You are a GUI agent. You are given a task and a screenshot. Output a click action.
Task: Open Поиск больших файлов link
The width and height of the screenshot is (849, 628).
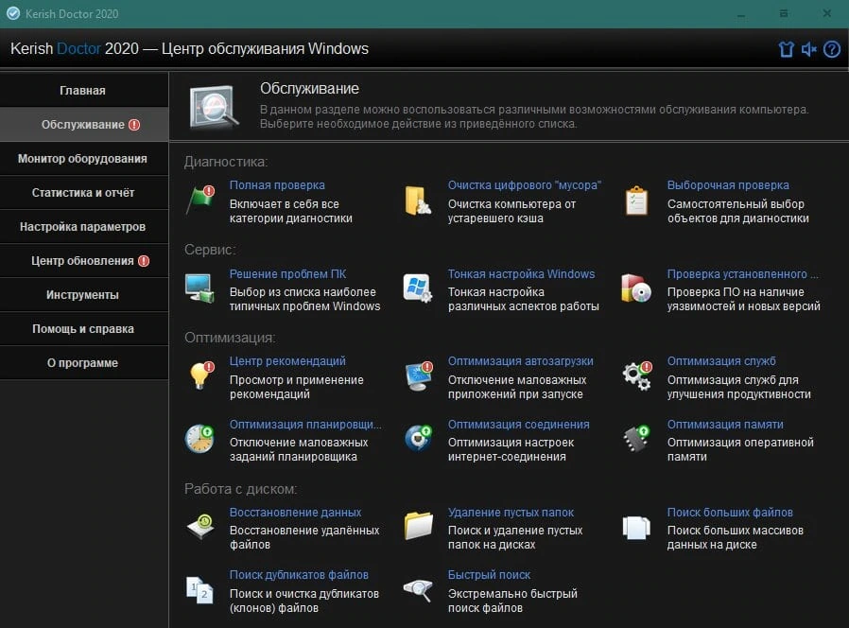tap(729, 512)
